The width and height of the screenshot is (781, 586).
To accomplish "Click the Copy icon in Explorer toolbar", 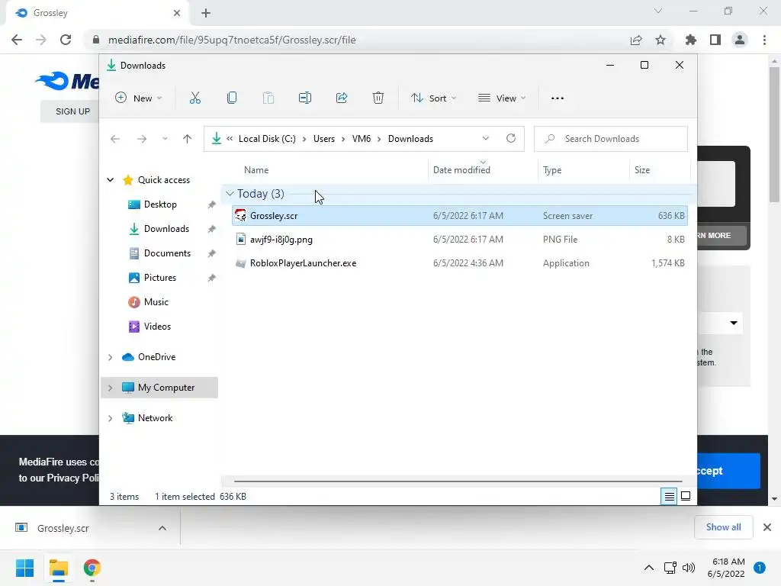I will [x=232, y=98].
